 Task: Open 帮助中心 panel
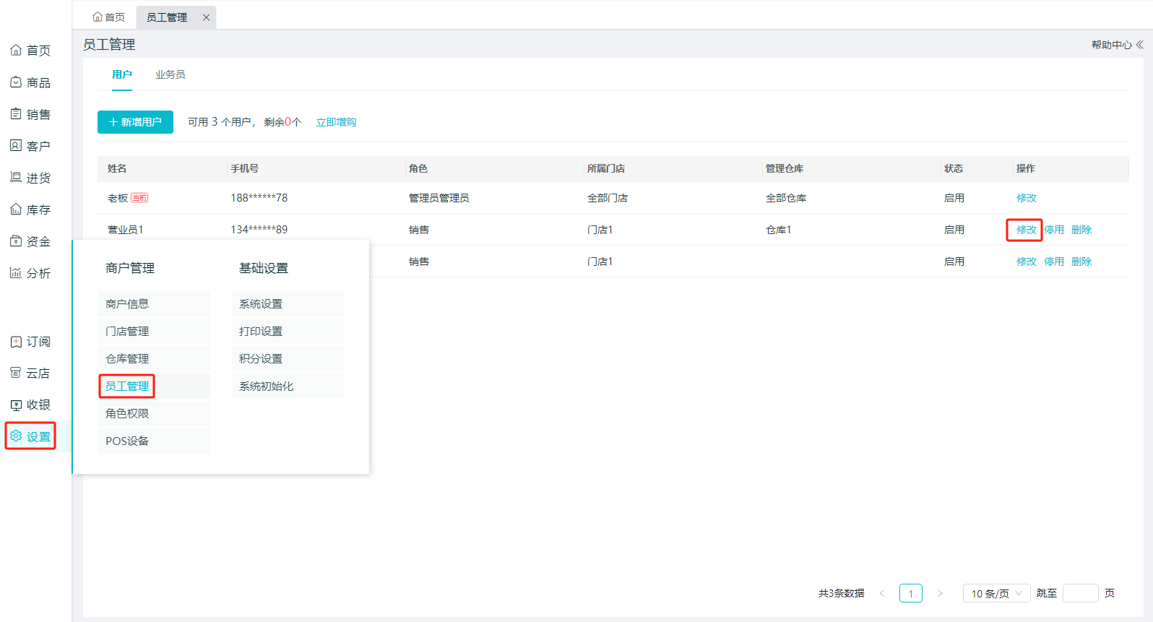pyautogui.click(x=1117, y=45)
